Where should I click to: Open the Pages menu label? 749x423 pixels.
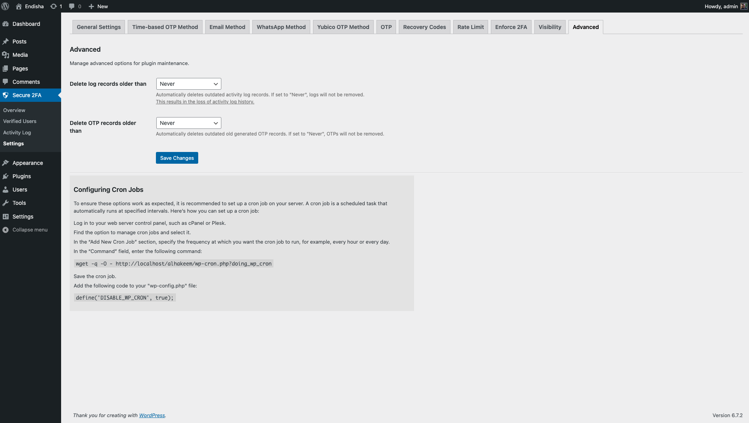pyautogui.click(x=20, y=69)
